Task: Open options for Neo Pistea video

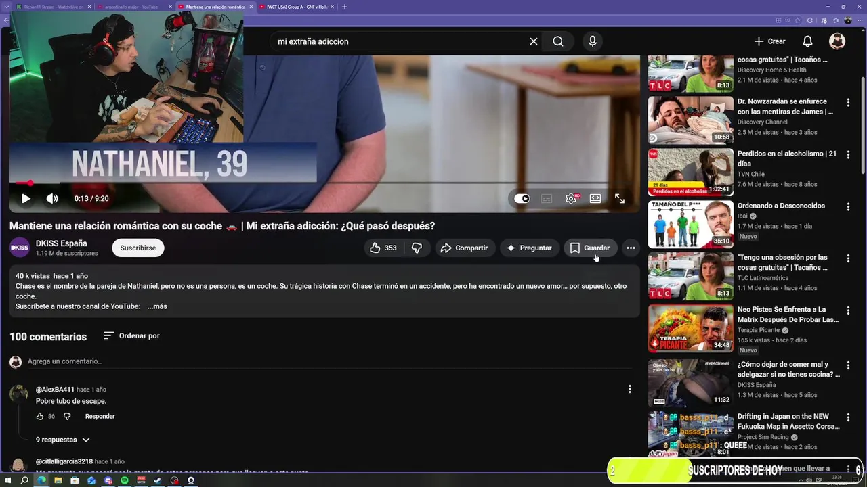Action: point(848,311)
